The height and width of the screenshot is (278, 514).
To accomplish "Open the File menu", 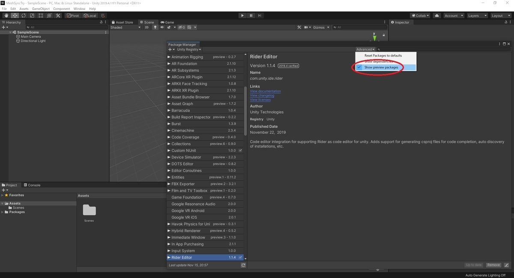I will click(x=4, y=9).
